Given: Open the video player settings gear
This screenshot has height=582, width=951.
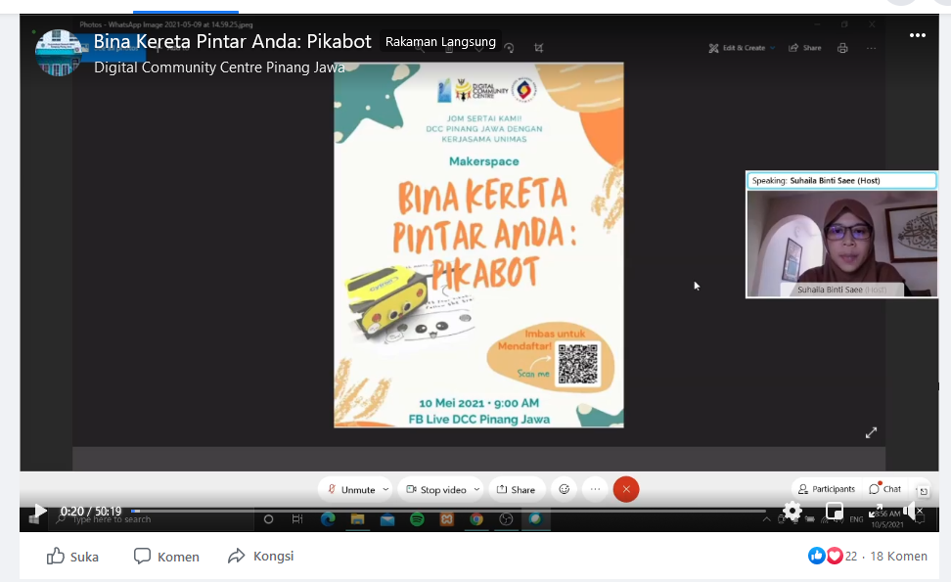Looking at the screenshot, I should point(792,511).
